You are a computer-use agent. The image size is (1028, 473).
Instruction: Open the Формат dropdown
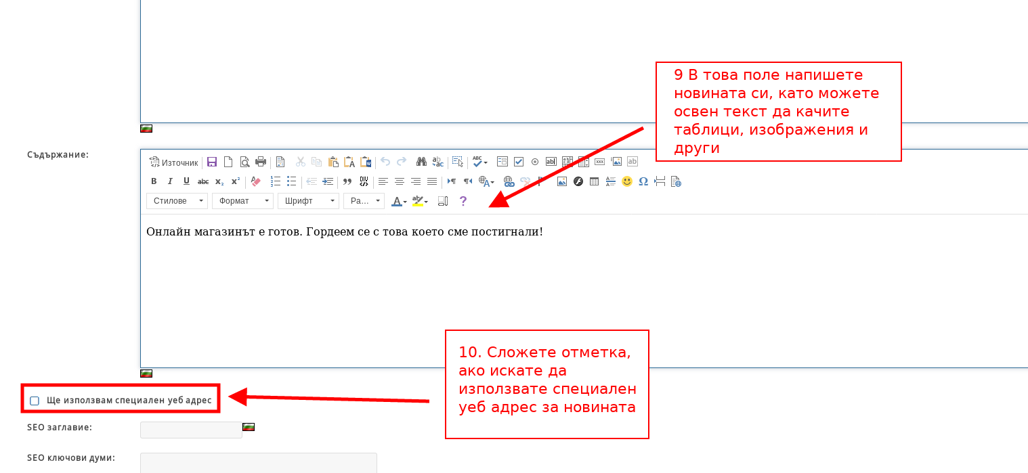coord(242,201)
